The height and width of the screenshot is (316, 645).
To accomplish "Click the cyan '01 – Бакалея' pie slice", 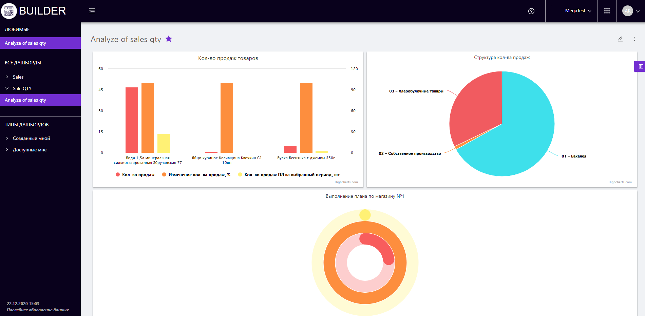I will click(x=523, y=135).
